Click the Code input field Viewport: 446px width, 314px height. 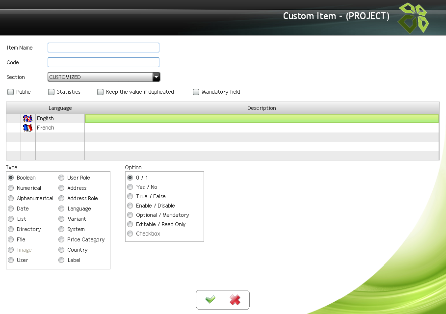pyautogui.click(x=104, y=62)
